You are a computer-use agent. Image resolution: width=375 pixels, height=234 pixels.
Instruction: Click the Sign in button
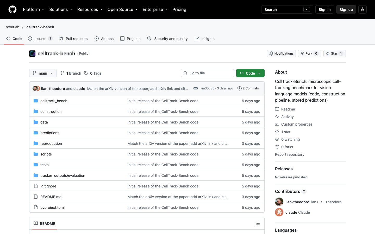click(324, 9)
